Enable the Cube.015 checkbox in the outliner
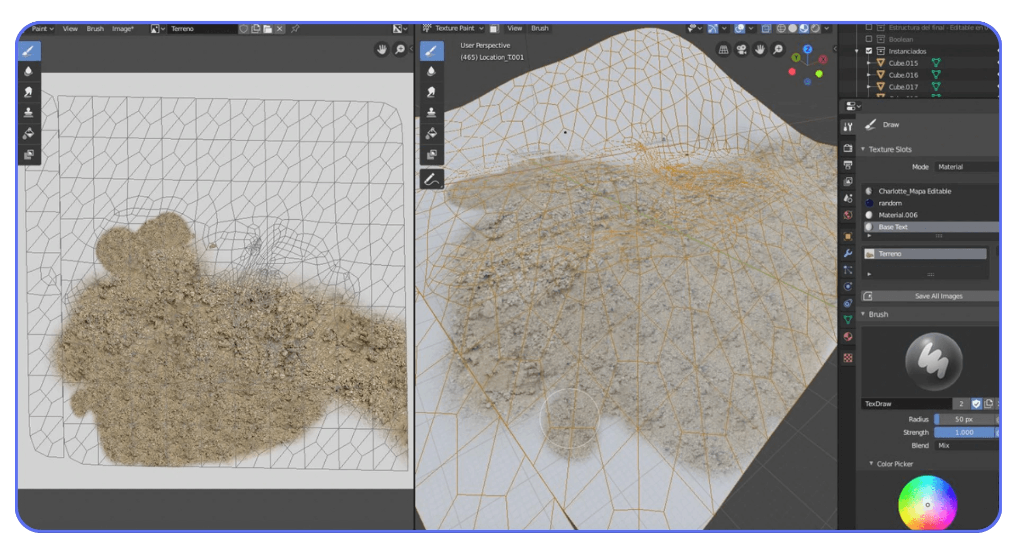Viewport: 1017px width, 558px height. (x=869, y=62)
